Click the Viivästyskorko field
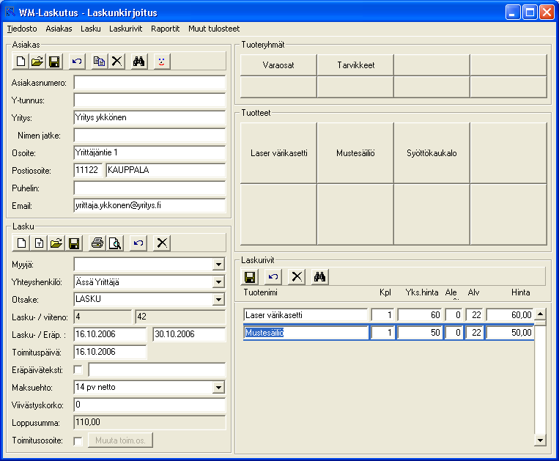 (x=149, y=405)
